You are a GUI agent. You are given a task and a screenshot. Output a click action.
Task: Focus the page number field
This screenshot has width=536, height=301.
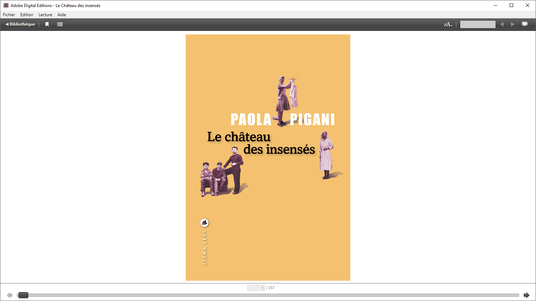coord(256,288)
